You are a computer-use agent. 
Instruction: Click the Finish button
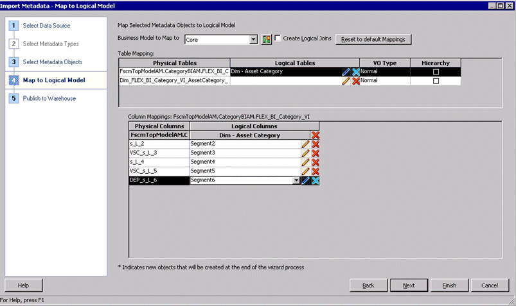(449, 285)
